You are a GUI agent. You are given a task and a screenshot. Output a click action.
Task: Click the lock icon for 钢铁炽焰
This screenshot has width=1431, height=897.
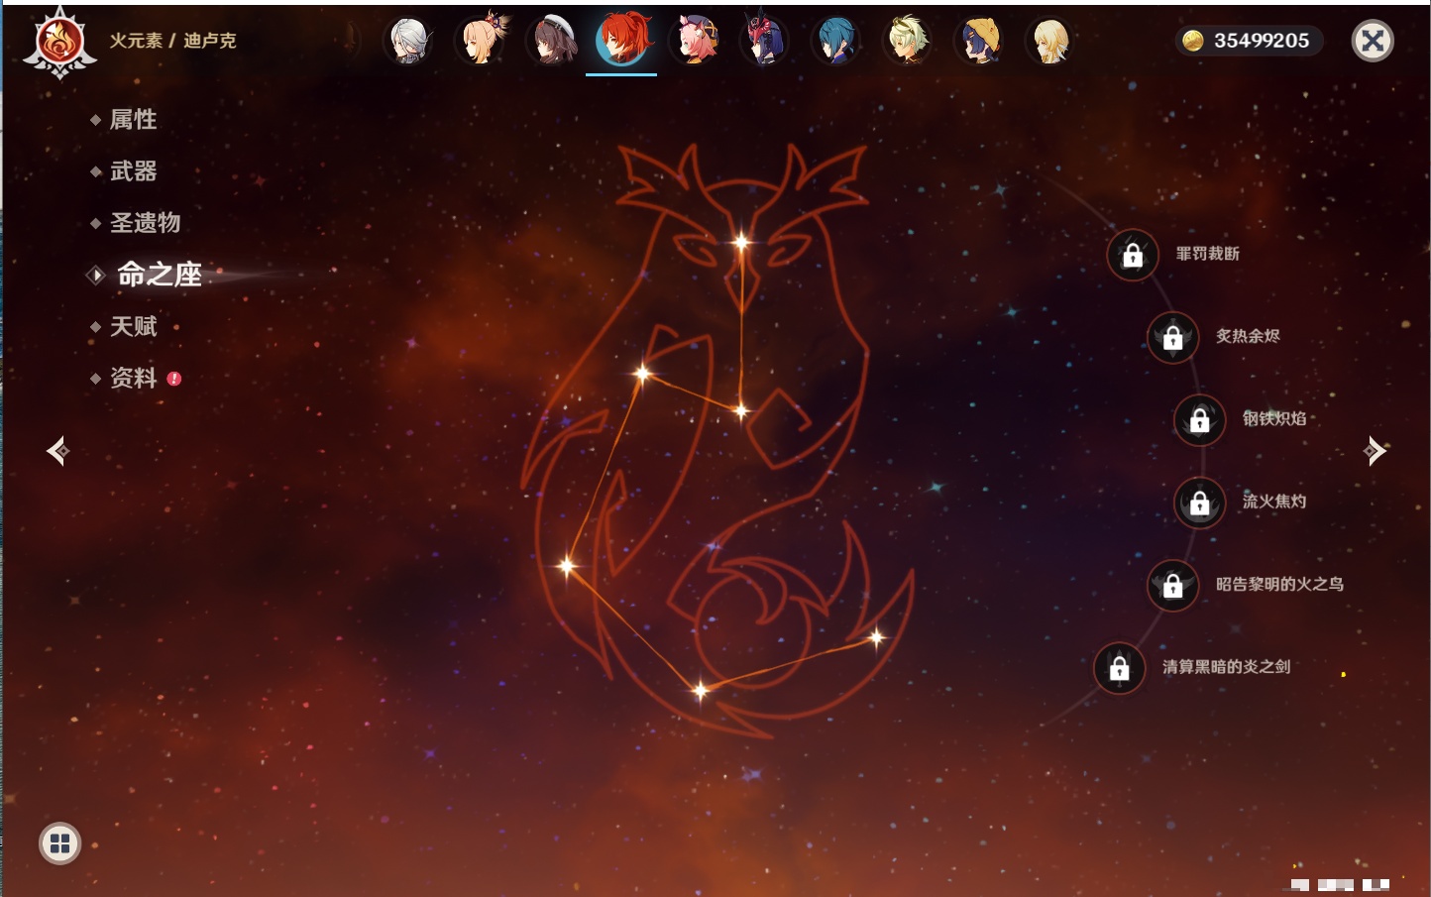[1199, 419]
